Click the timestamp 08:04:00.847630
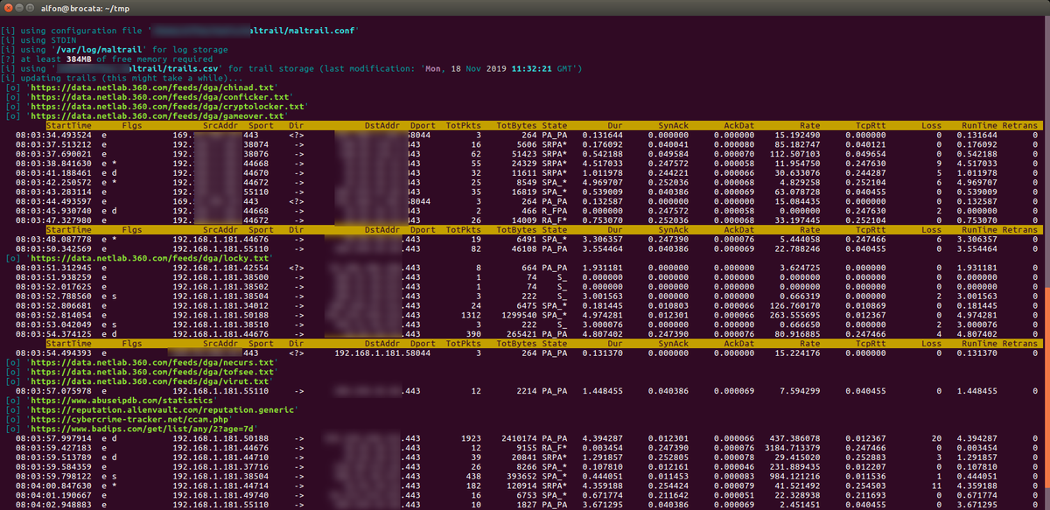This screenshot has width=1050, height=510. pos(52,486)
